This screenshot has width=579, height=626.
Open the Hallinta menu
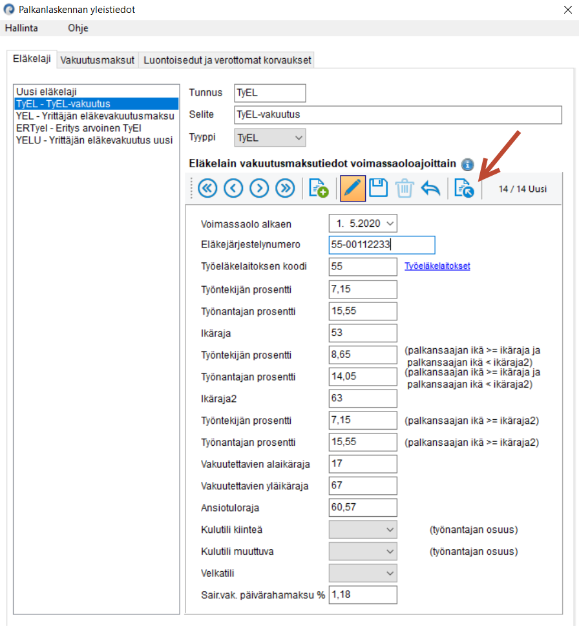(x=21, y=28)
